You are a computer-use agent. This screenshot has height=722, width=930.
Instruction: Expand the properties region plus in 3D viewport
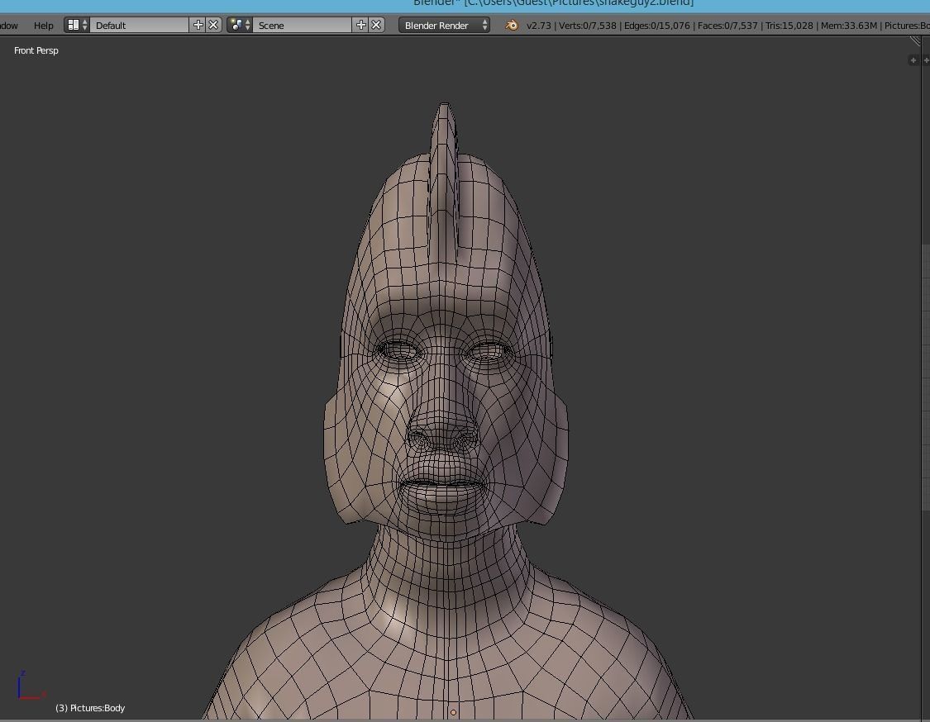point(913,59)
